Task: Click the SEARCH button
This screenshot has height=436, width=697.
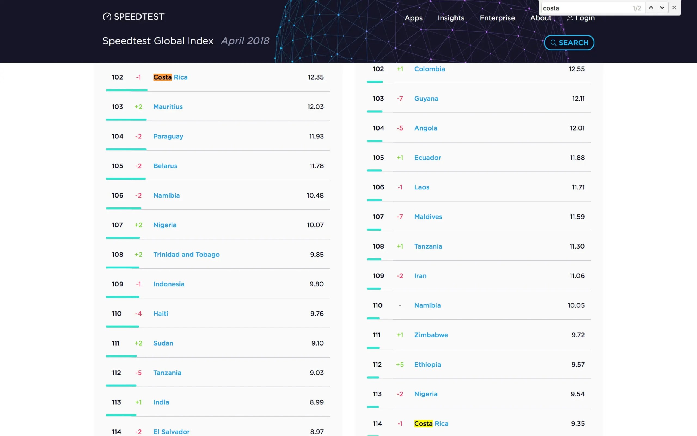Action: pos(569,43)
